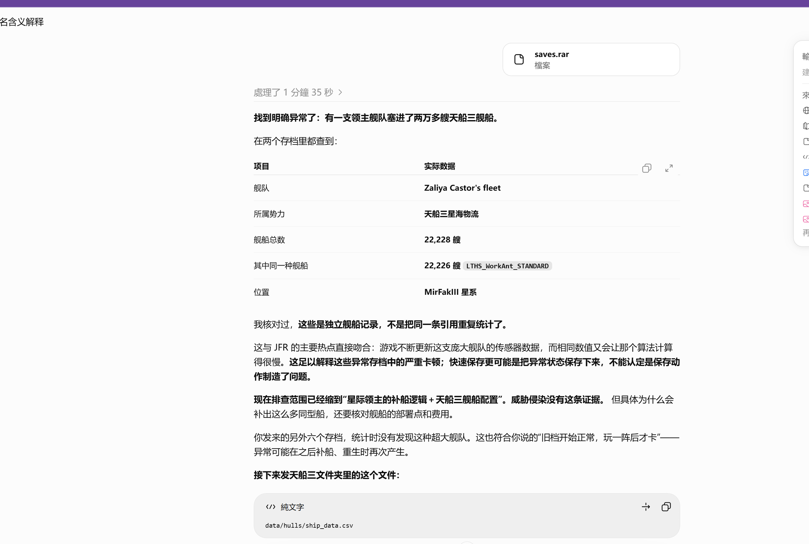Image resolution: width=809 pixels, height=544 pixels.
Task: Click the 所属势力 row label
Action: [269, 214]
